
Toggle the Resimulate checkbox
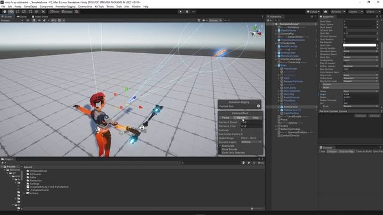coord(220,146)
